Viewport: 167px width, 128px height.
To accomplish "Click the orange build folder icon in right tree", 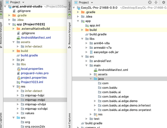I will [87, 30].
